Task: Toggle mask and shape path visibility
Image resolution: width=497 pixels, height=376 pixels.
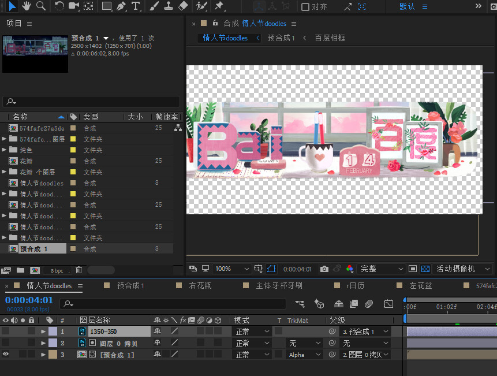Action: point(271,269)
